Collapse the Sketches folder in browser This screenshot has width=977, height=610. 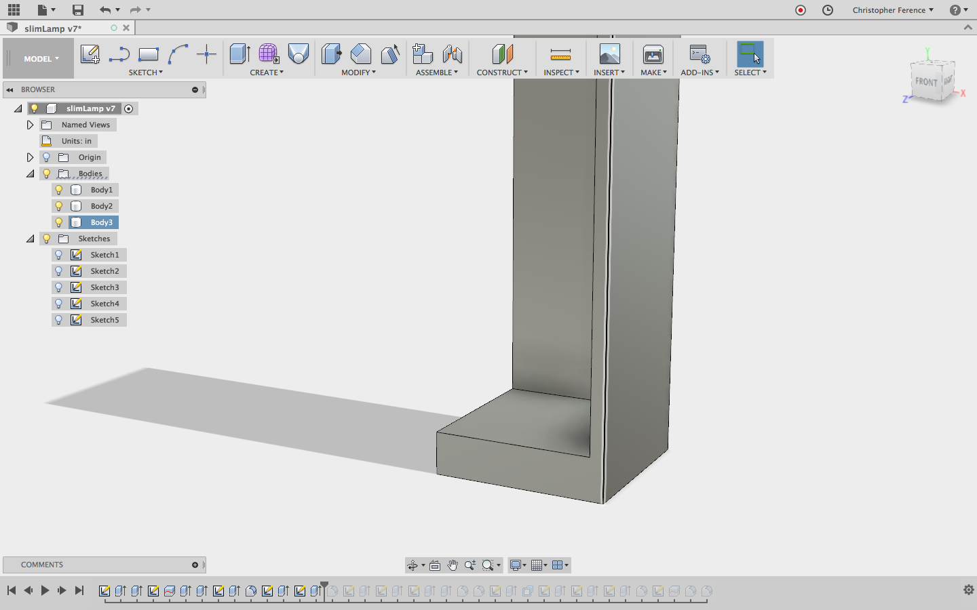[30, 239]
